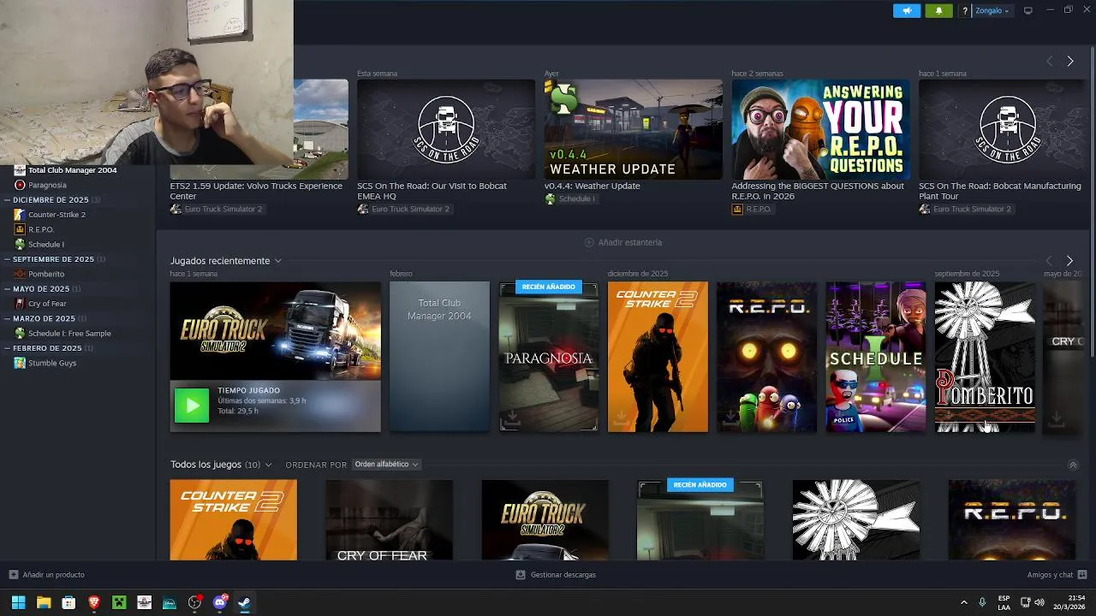Open Schedule I card in recent shelf
The image size is (1096, 616).
coord(876,357)
